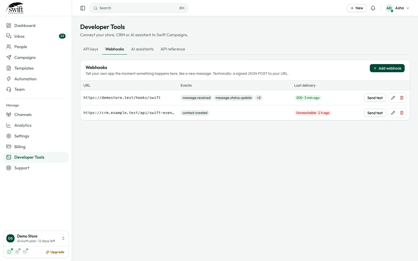Expand the Demo Store workspace switcher
Image resolution: width=418 pixels, height=261 pixels.
coord(36,238)
